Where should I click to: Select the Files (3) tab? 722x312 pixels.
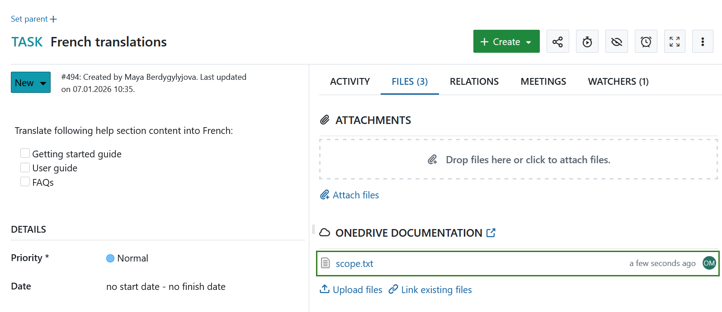click(x=410, y=82)
